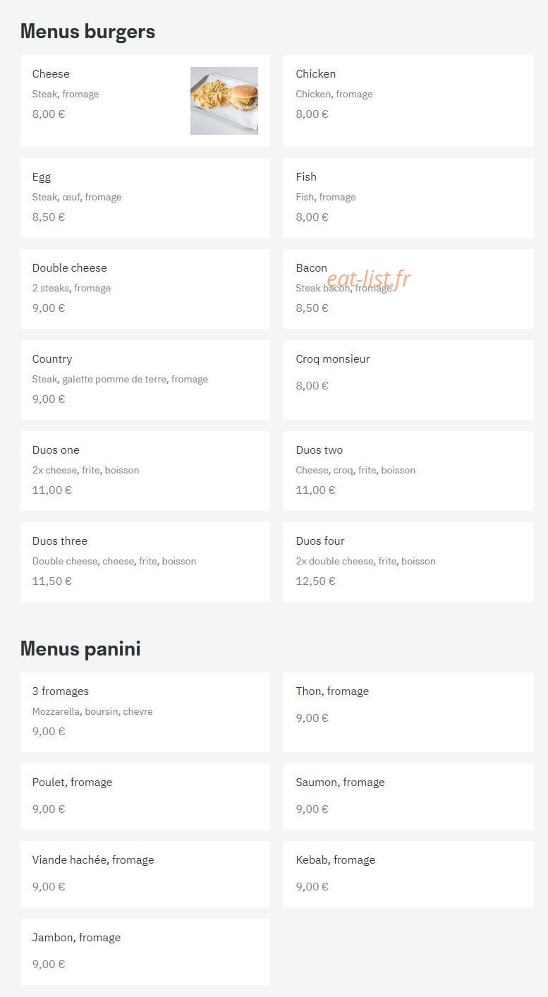Open the Cheese burger photo thumbnail

click(x=224, y=101)
